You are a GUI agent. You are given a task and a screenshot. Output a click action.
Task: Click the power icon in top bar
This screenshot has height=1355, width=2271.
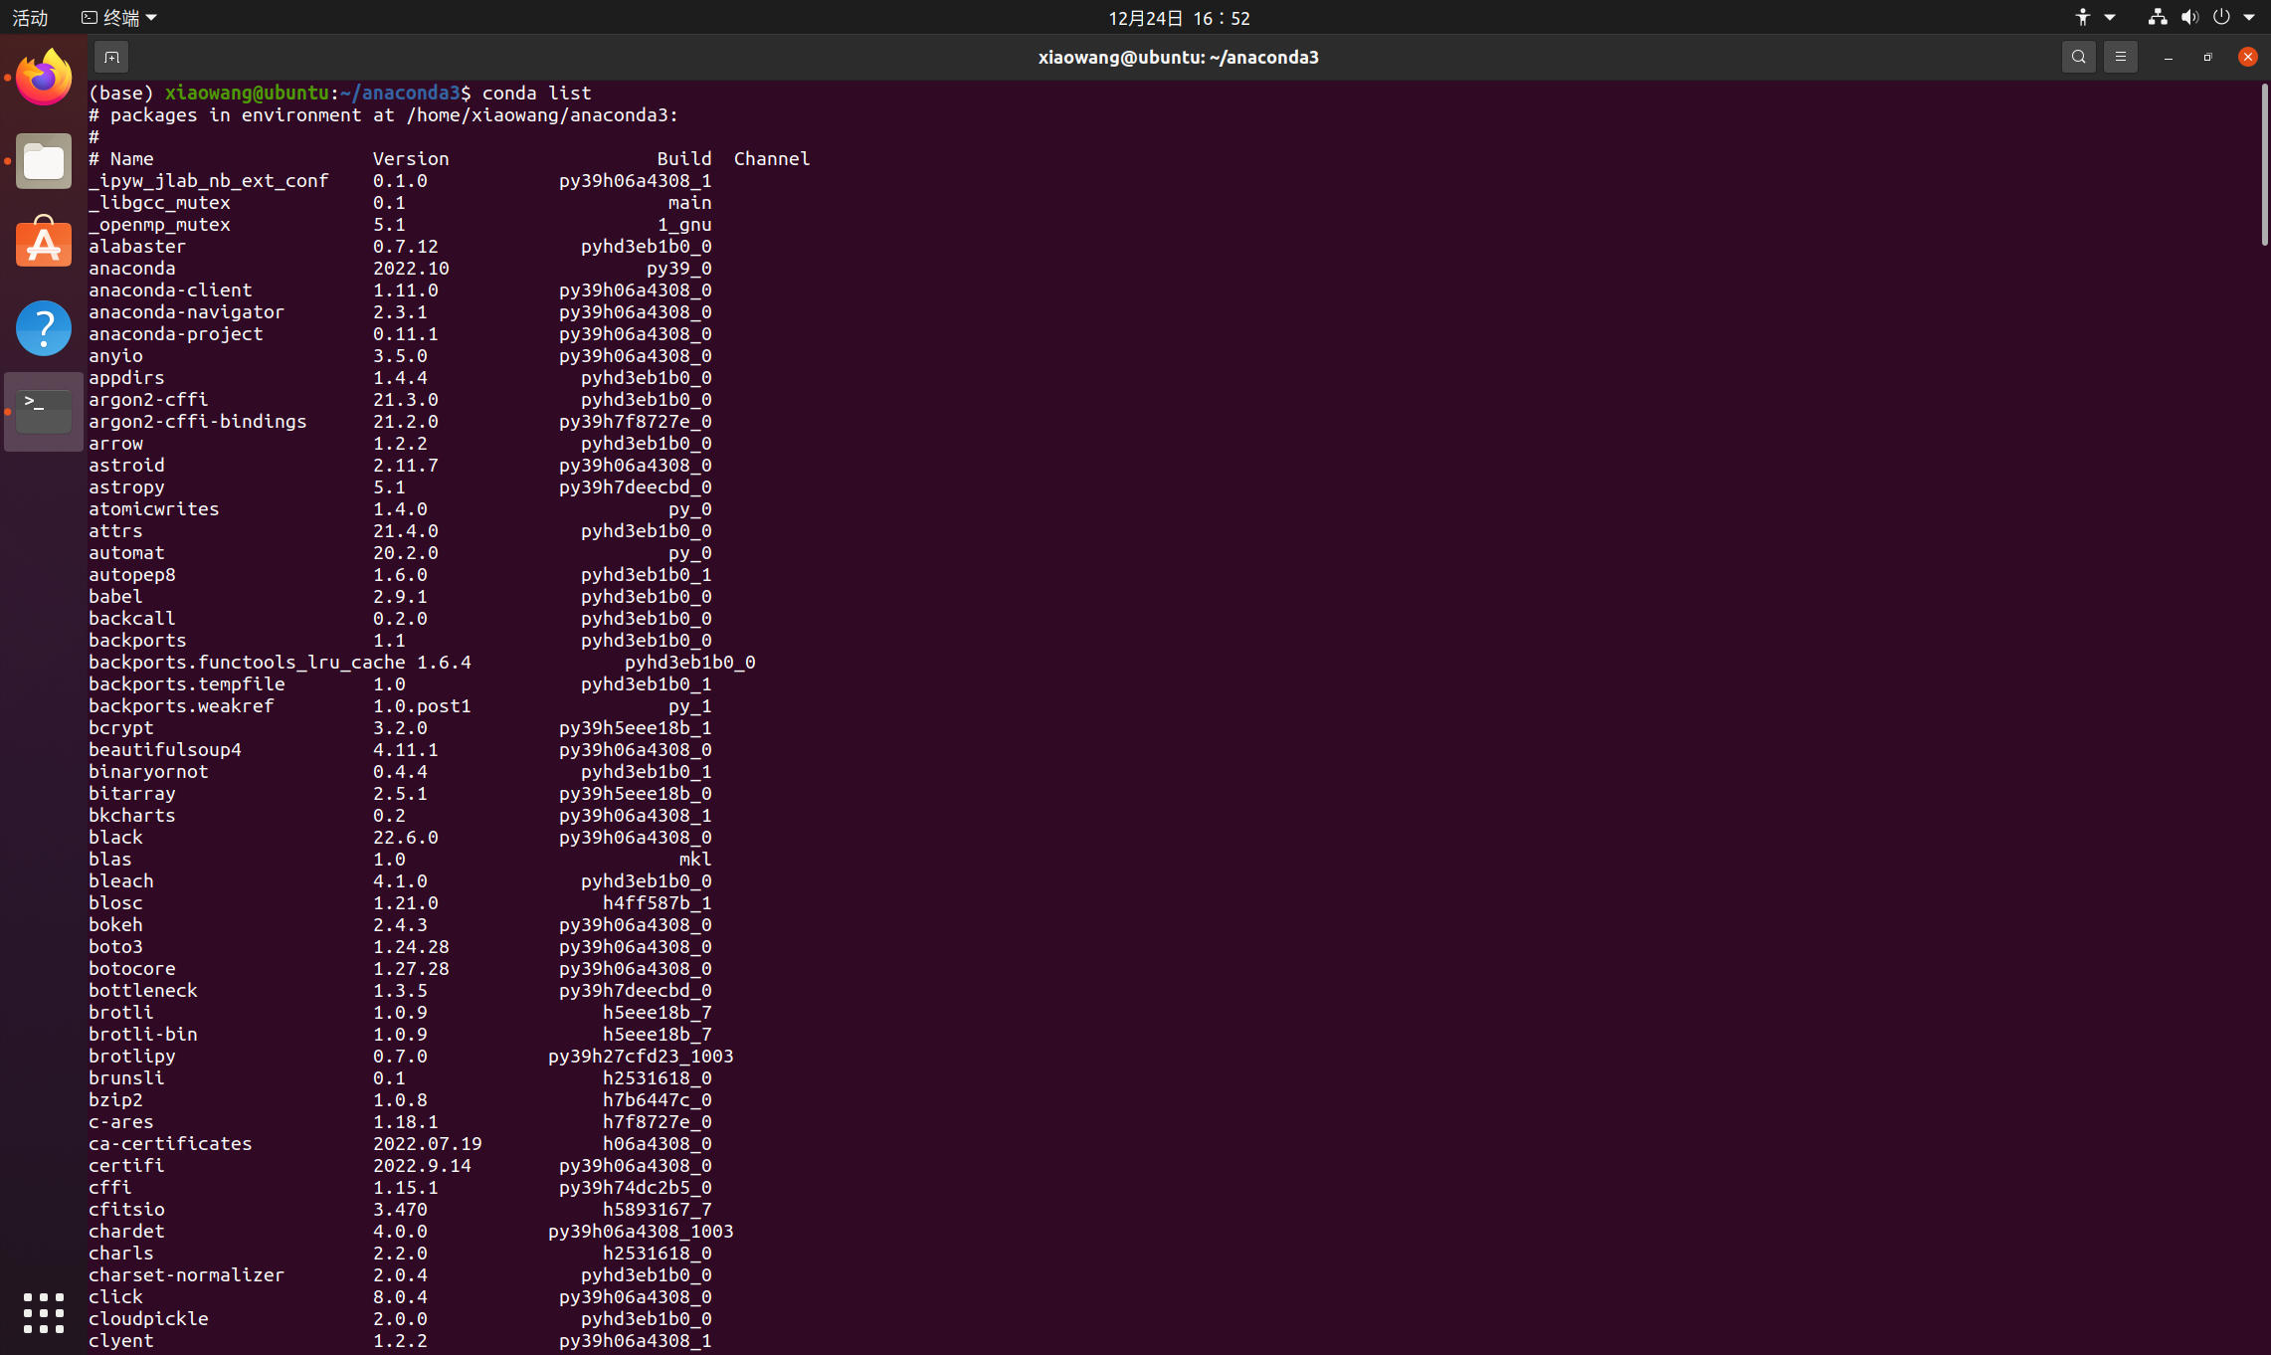(x=2221, y=17)
